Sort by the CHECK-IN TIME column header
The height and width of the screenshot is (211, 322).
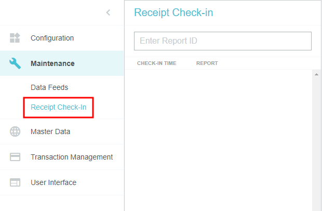[157, 63]
